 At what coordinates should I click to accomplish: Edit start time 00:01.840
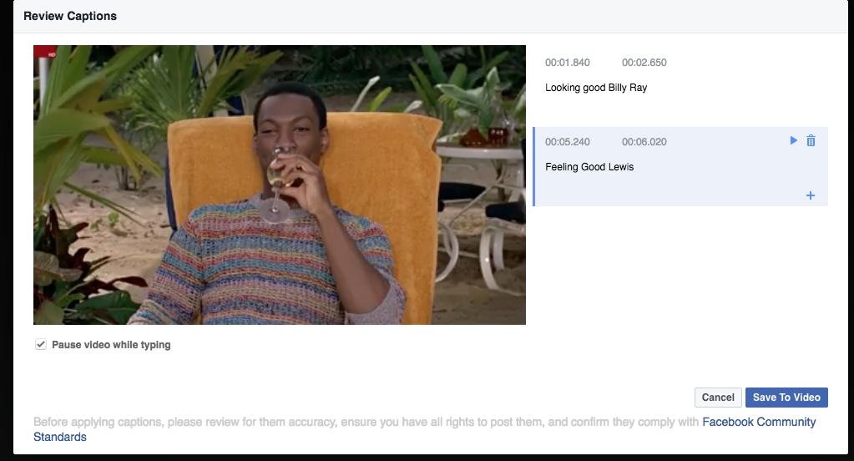pyautogui.click(x=568, y=63)
